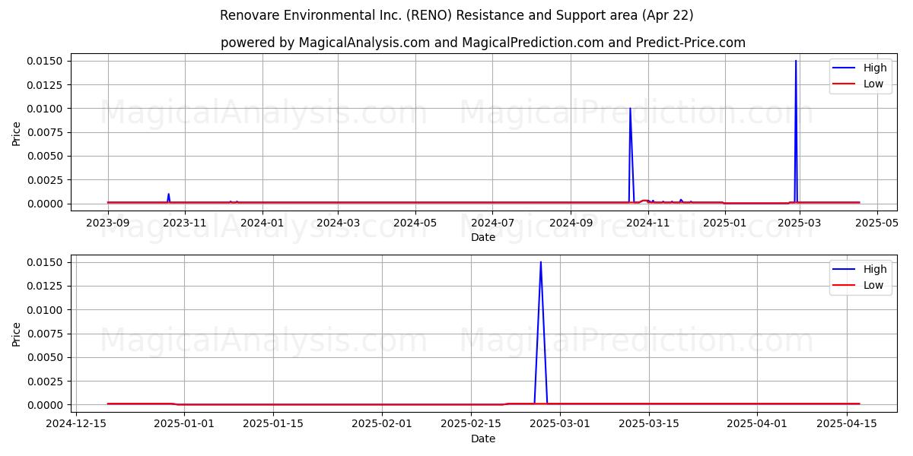913x456 pixels.
Task: Click the 2025-01 date label on top chart
Action: click(725, 223)
